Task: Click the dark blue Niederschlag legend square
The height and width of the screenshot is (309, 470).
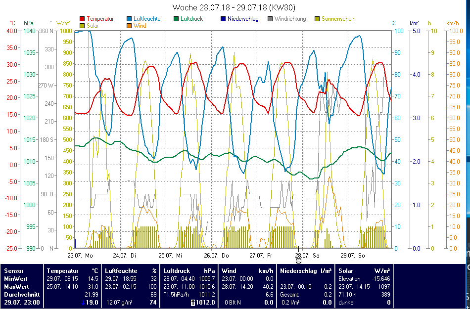Action: 223,19
